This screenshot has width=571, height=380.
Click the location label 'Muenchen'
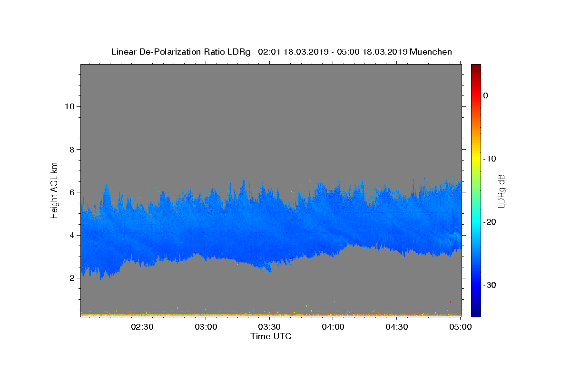click(x=431, y=52)
